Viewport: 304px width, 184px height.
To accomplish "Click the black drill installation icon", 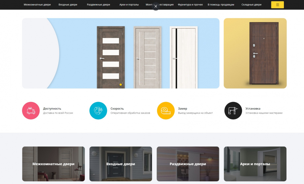I will pyautogui.click(x=233, y=111).
